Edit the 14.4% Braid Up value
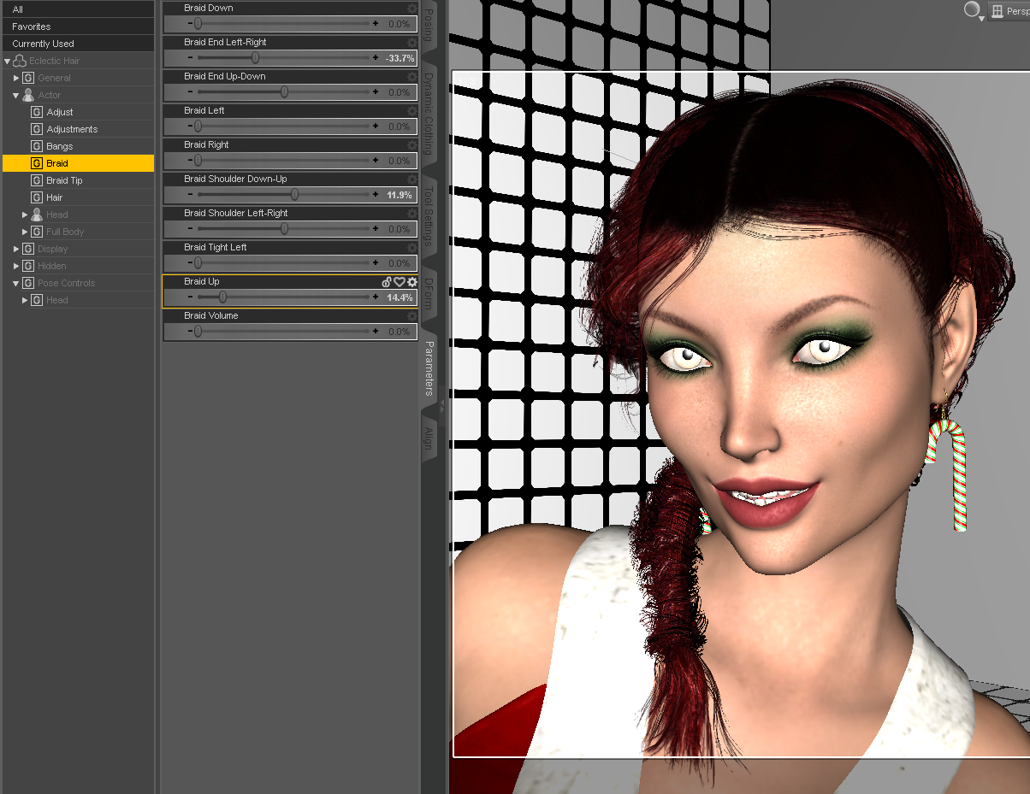Screen dimensions: 1030x794 click(400, 297)
